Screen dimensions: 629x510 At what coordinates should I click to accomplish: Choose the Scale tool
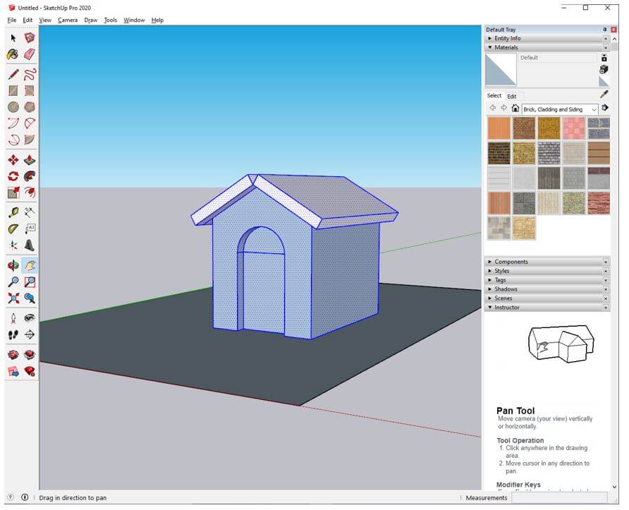click(x=13, y=193)
